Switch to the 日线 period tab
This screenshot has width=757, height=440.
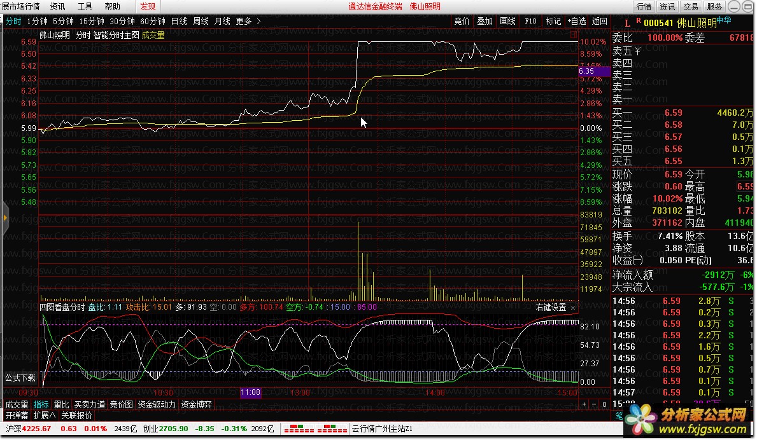[179, 21]
